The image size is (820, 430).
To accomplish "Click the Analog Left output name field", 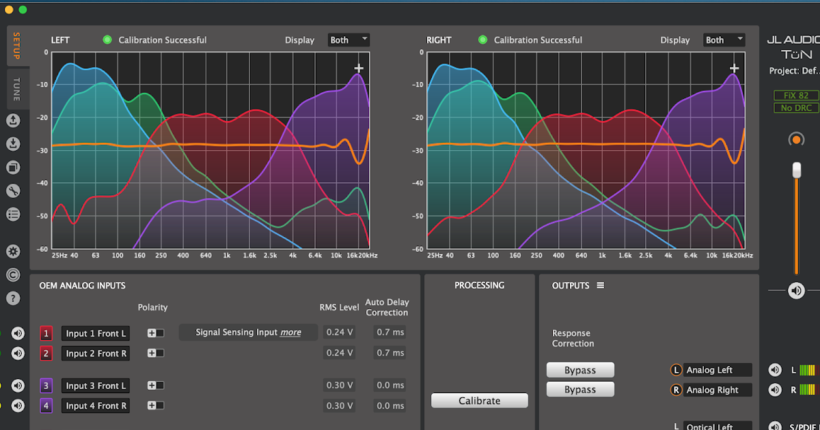I will click(x=717, y=370).
